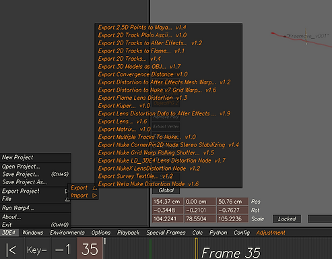The image size is (332, 259).
Task: Click Pos X field 154.37 cm
Action: 168,202
